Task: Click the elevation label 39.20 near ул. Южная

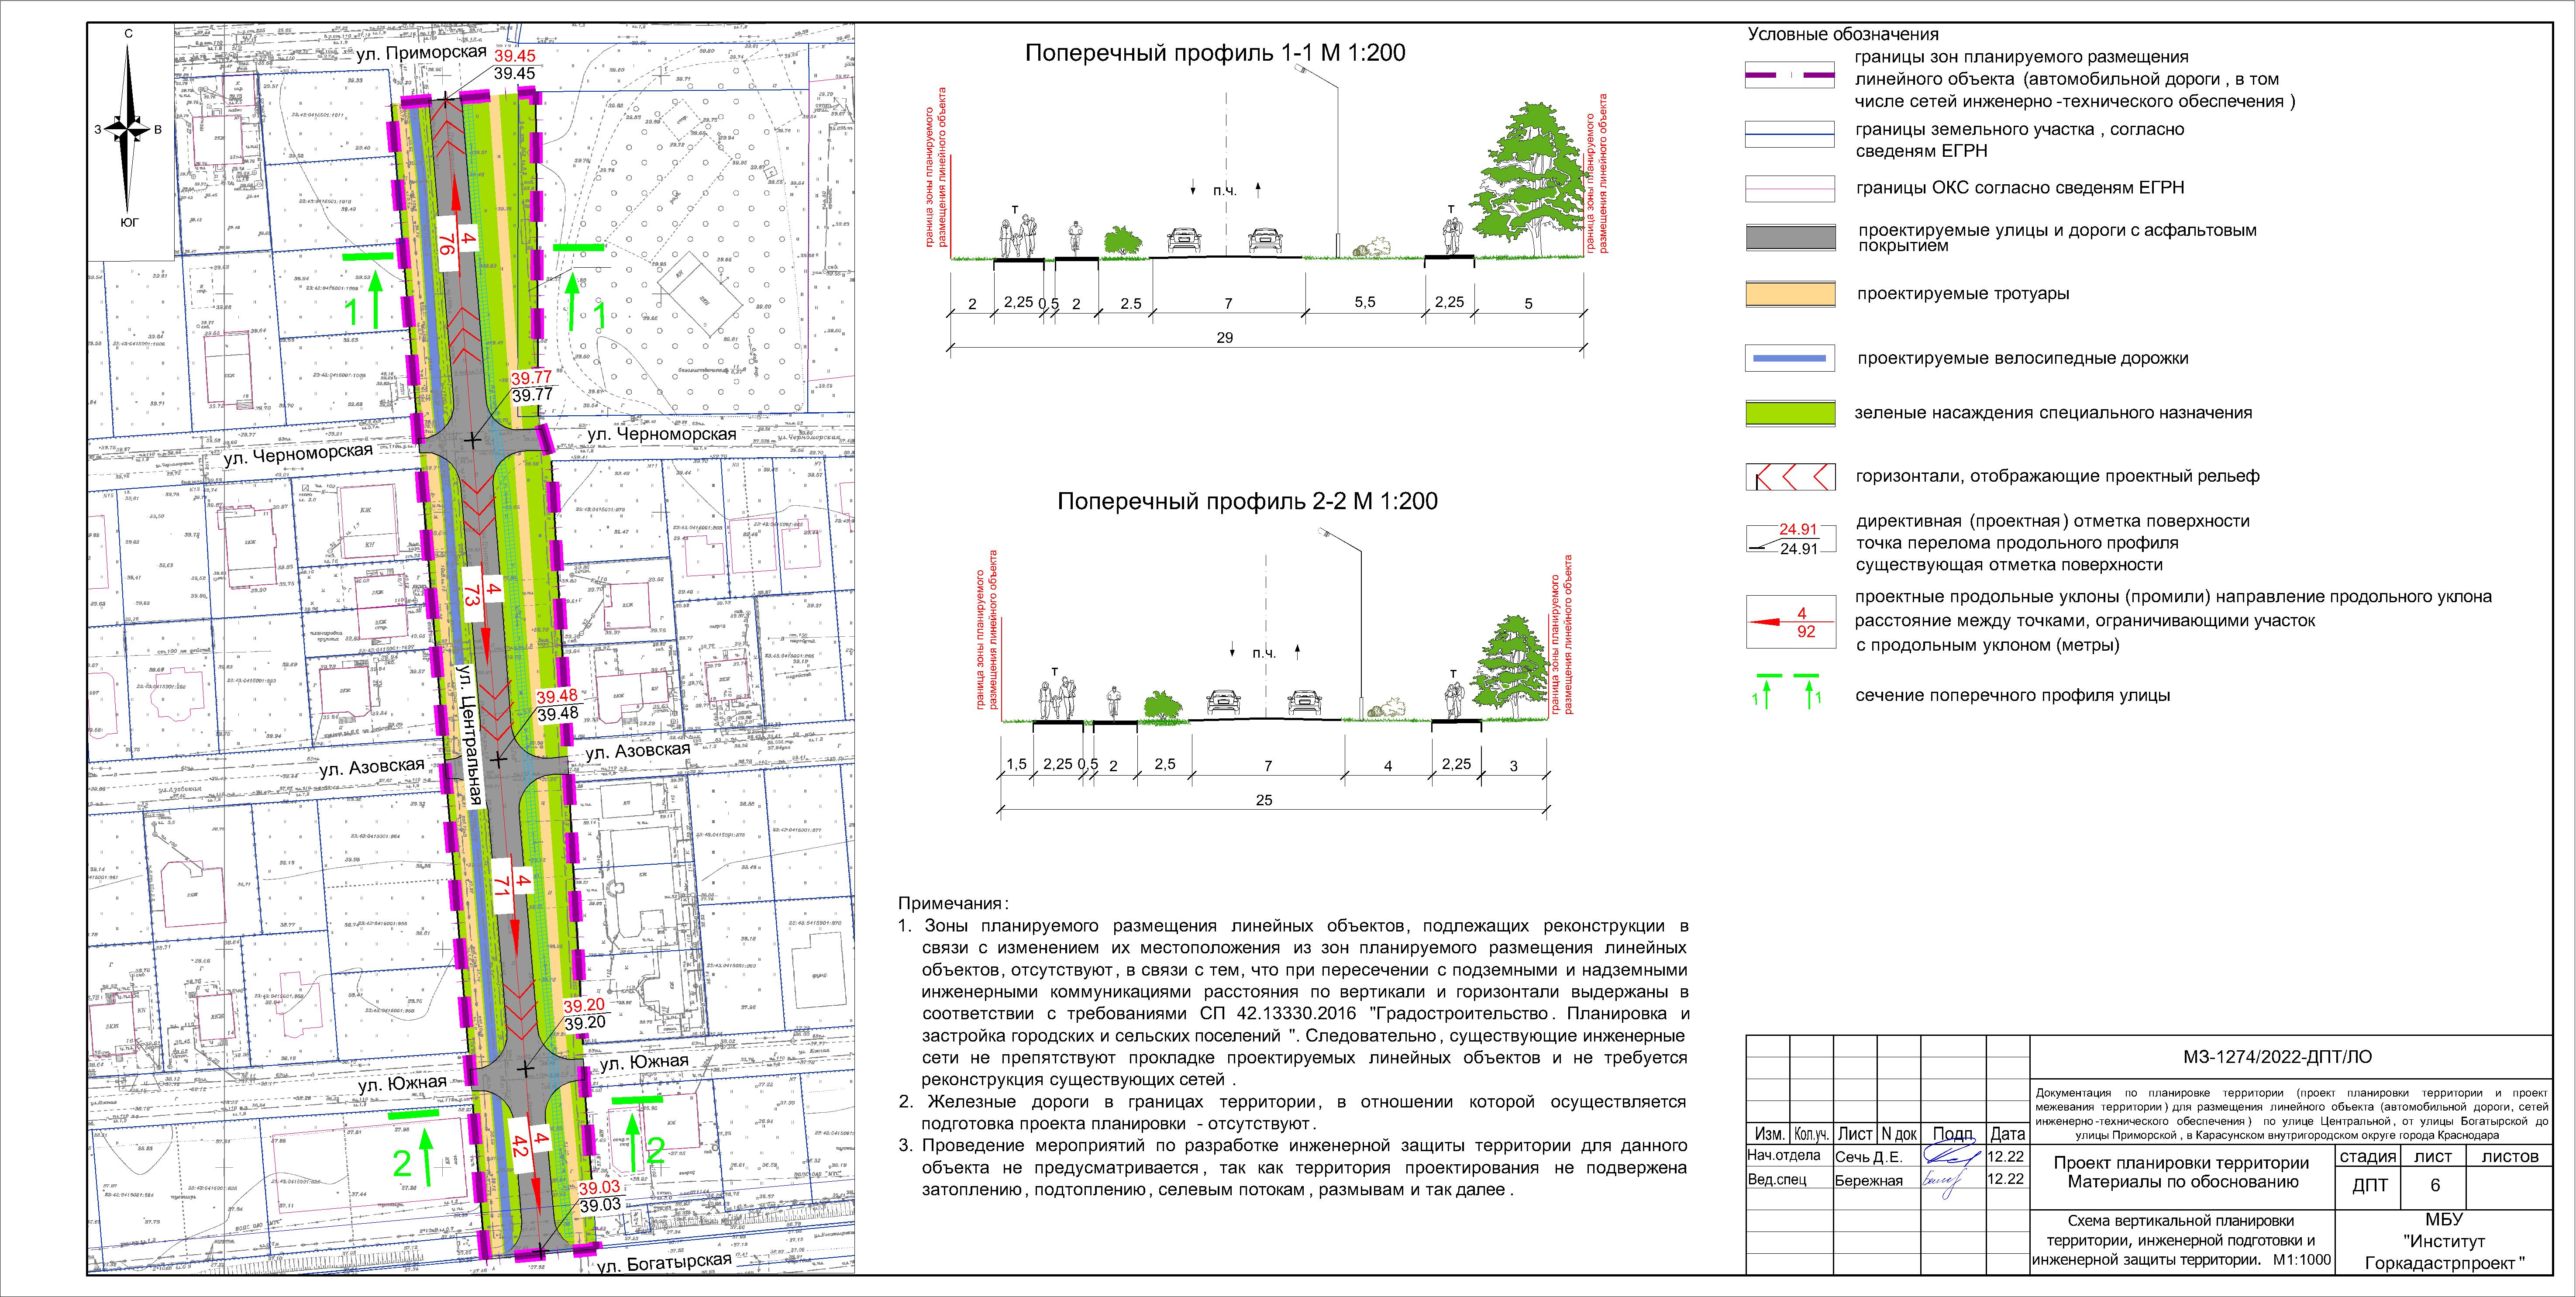Action: click(x=584, y=1014)
